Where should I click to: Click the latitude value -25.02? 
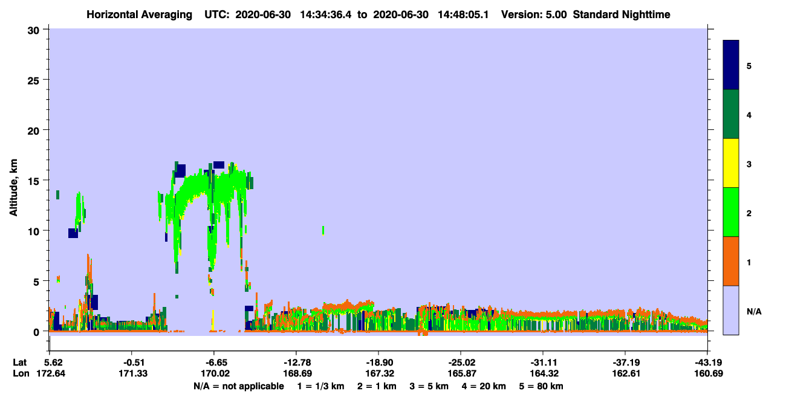pyautogui.click(x=461, y=363)
